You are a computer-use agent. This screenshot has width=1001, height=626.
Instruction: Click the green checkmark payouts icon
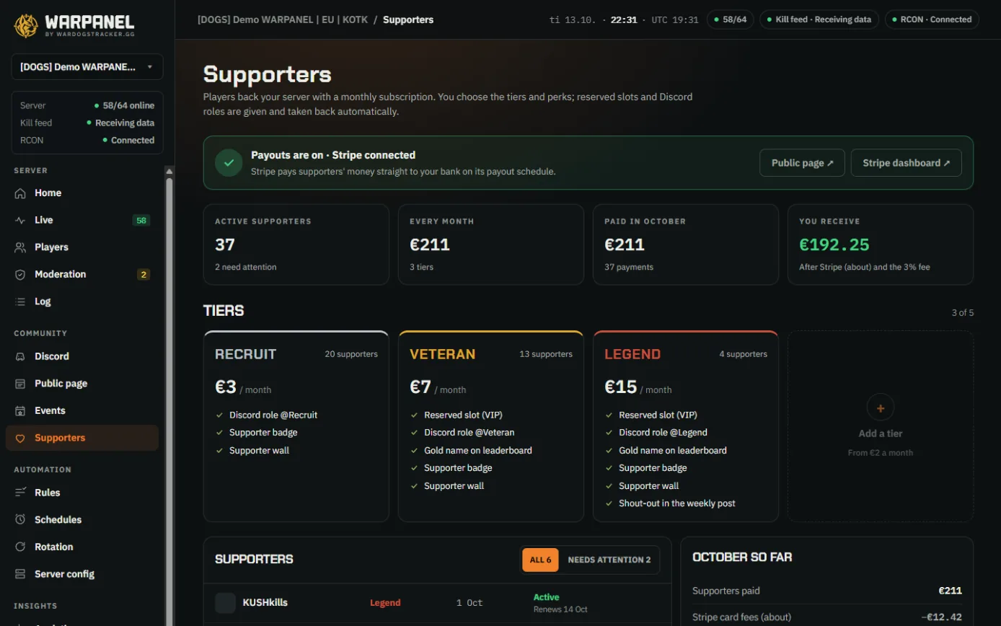(x=229, y=163)
